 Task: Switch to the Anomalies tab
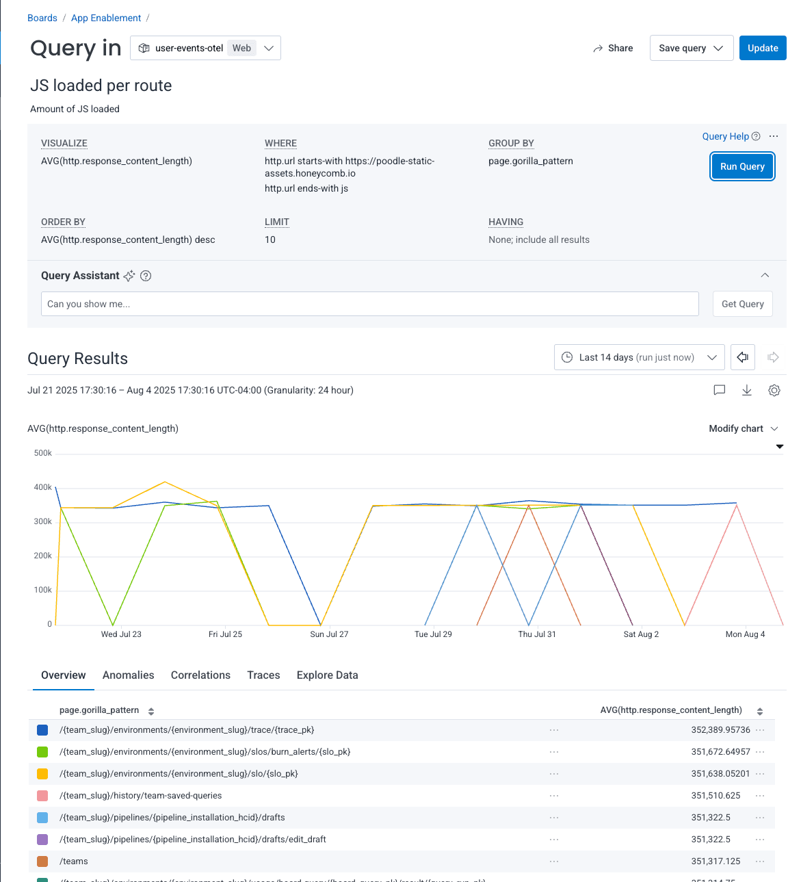coord(128,675)
